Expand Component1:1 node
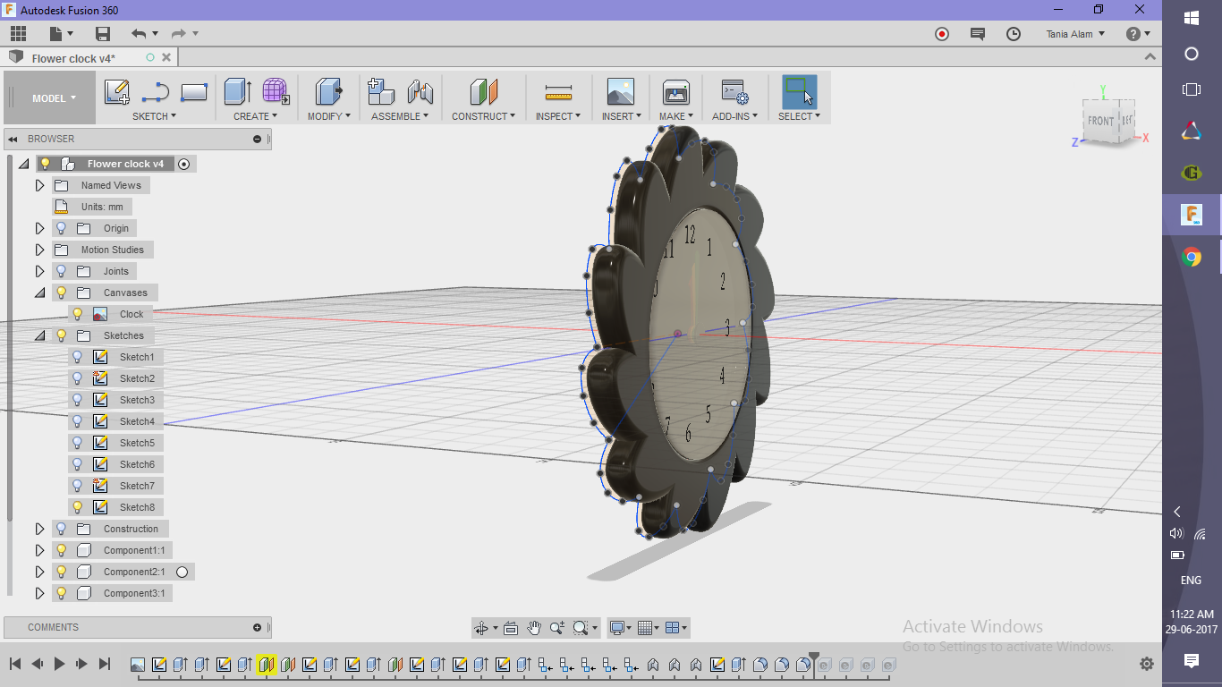The height and width of the screenshot is (687, 1222). (39, 550)
